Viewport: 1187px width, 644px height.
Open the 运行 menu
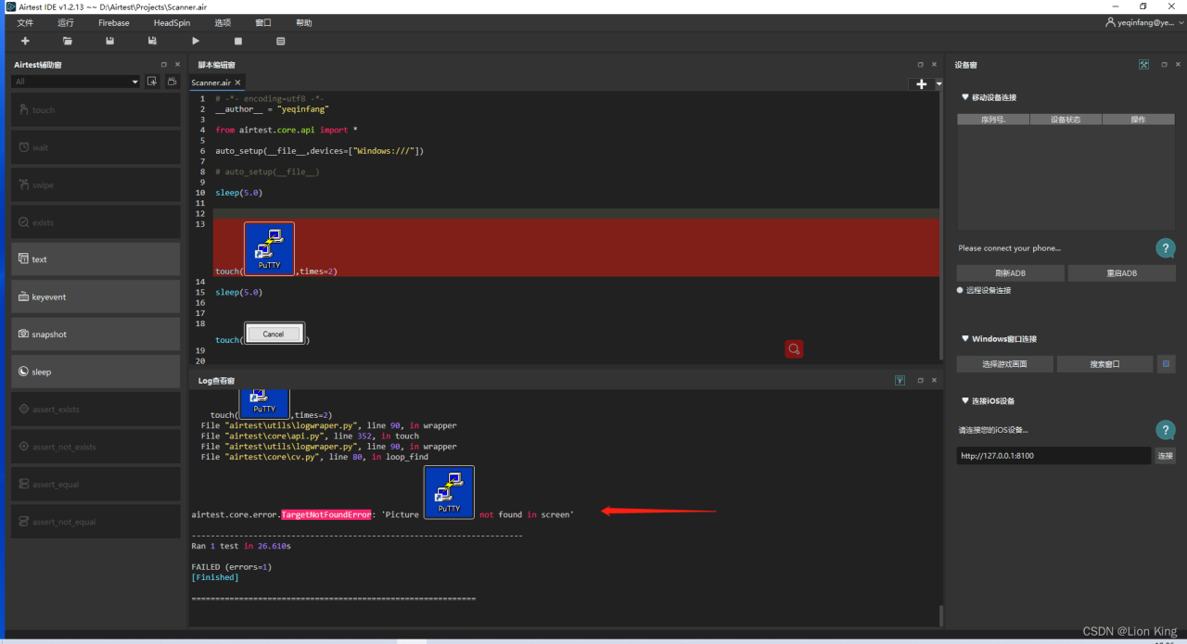coord(66,22)
